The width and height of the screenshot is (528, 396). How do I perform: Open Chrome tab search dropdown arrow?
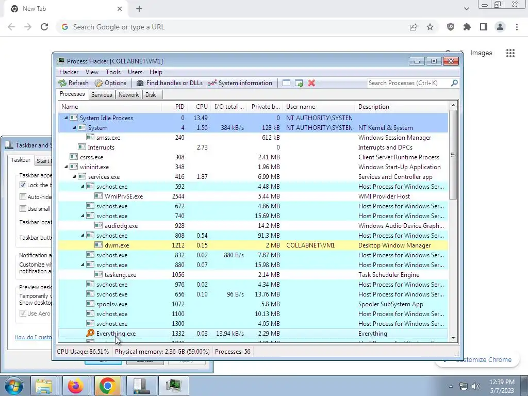(x=466, y=9)
